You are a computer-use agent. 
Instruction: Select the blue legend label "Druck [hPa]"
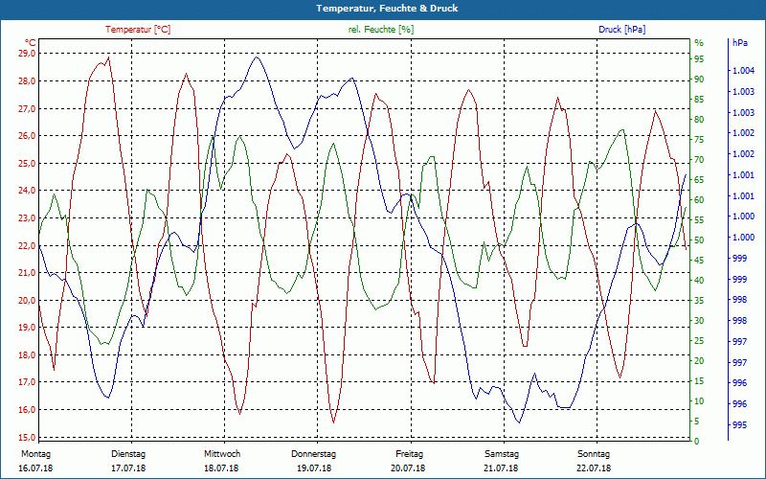pos(621,30)
